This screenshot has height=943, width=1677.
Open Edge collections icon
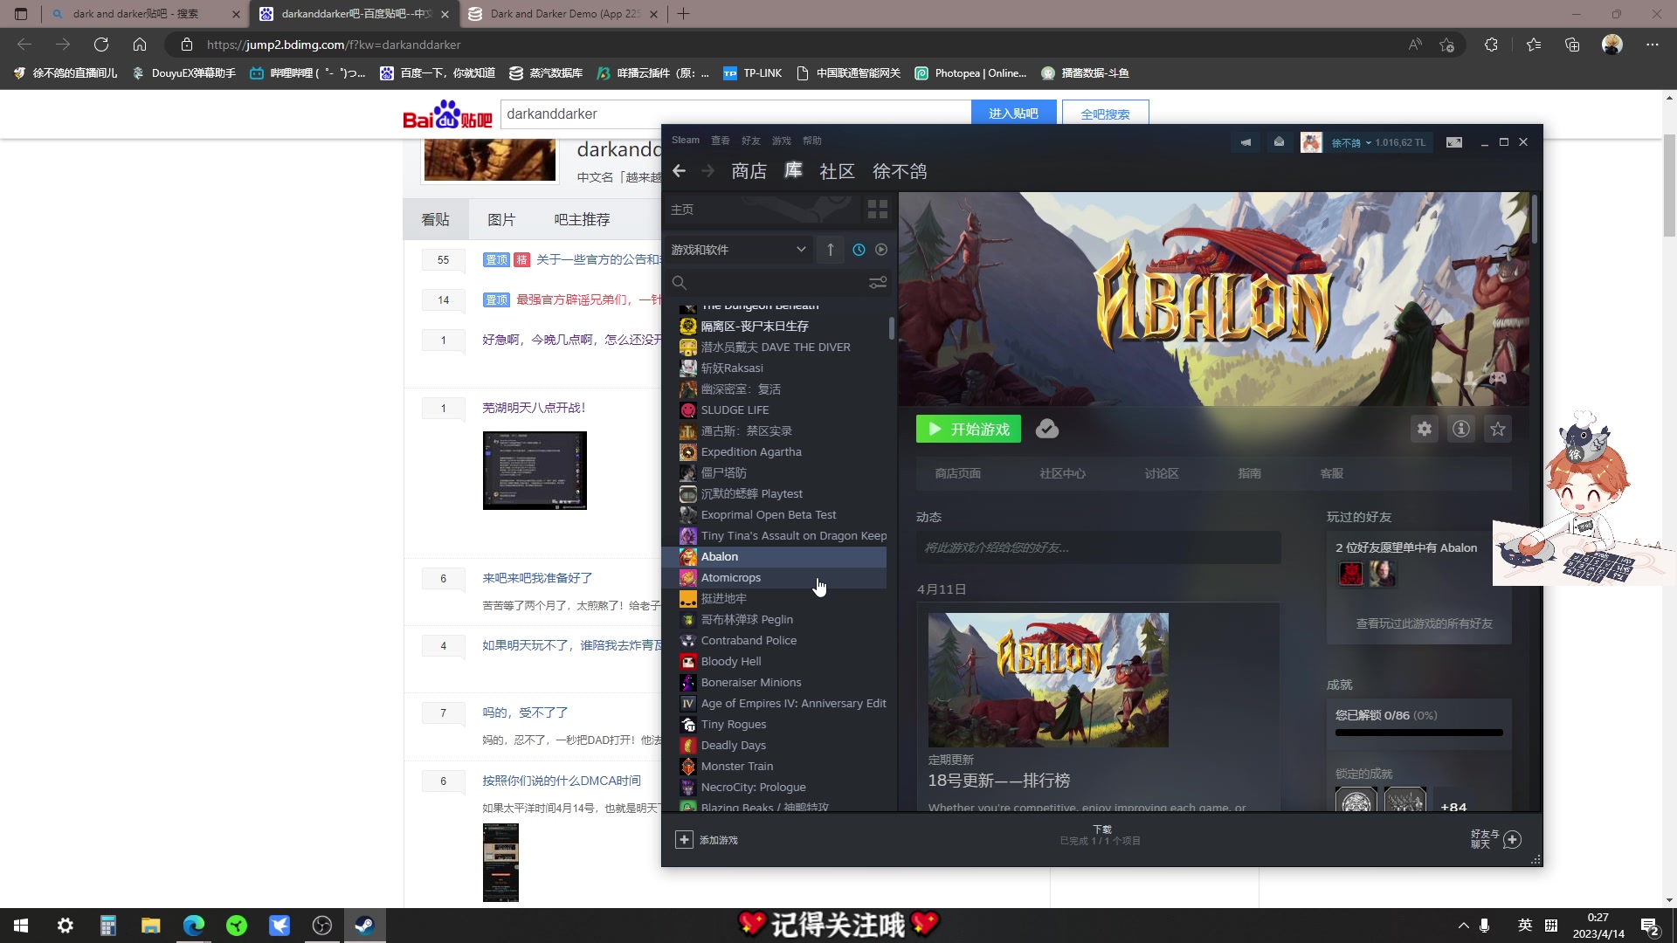[x=1572, y=45]
